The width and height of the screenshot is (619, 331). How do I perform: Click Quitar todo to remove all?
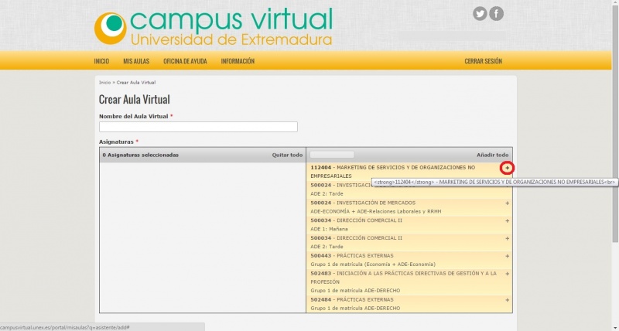click(x=287, y=155)
